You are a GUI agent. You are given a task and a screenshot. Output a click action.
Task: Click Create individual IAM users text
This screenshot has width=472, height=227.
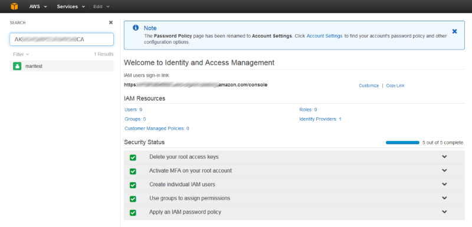(x=182, y=185)
